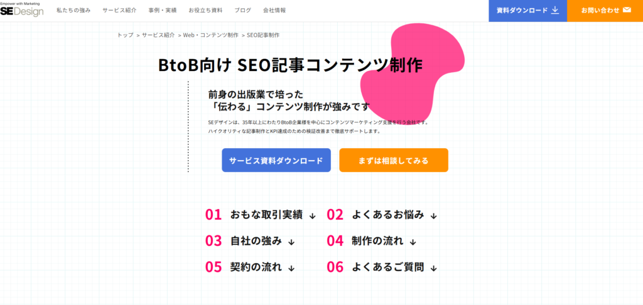Click the download icon in header
The image size is (643, 305).
point(554,10)
